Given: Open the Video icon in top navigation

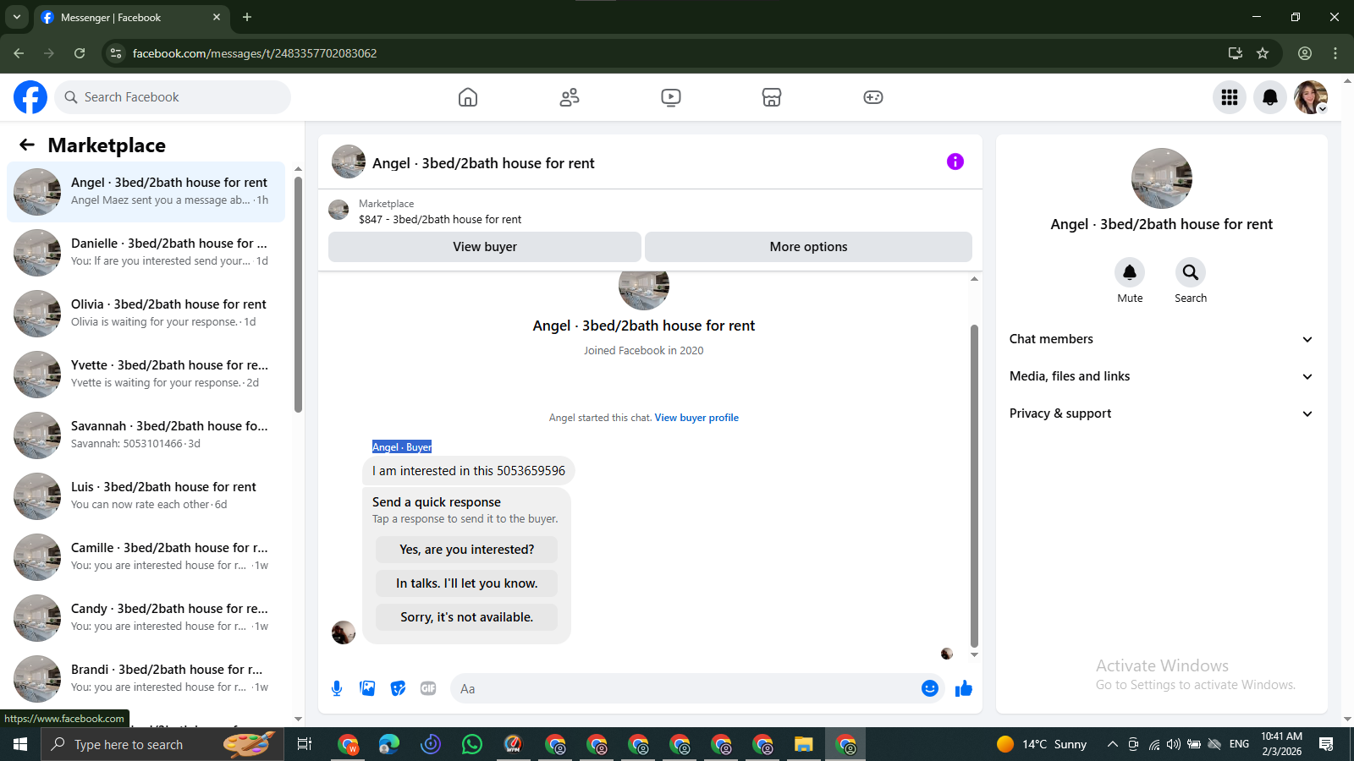Looking at the screenshot, I should [x=671, y=97].
